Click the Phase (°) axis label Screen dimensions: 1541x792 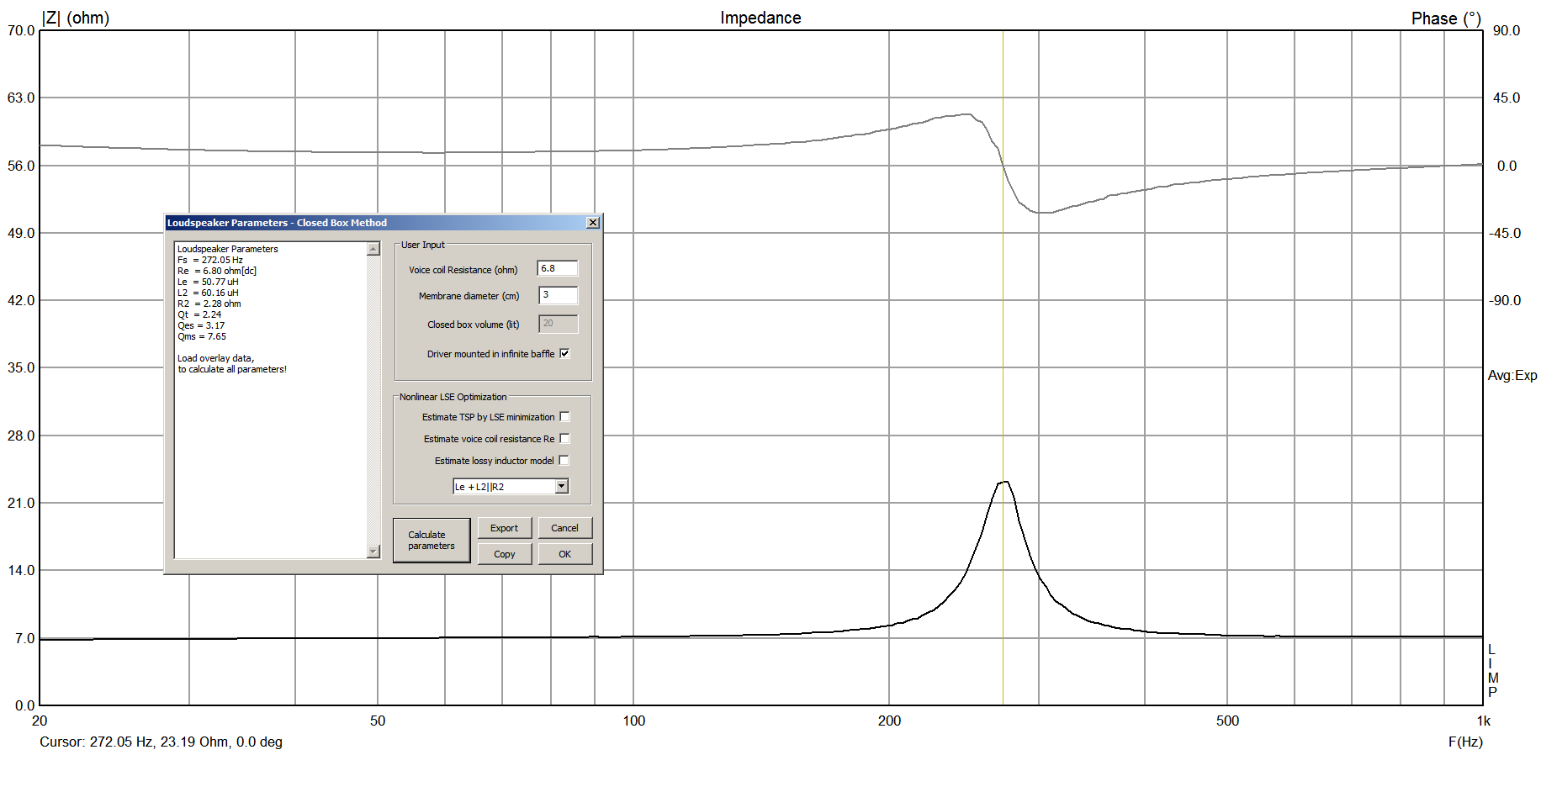[1446, 18]
